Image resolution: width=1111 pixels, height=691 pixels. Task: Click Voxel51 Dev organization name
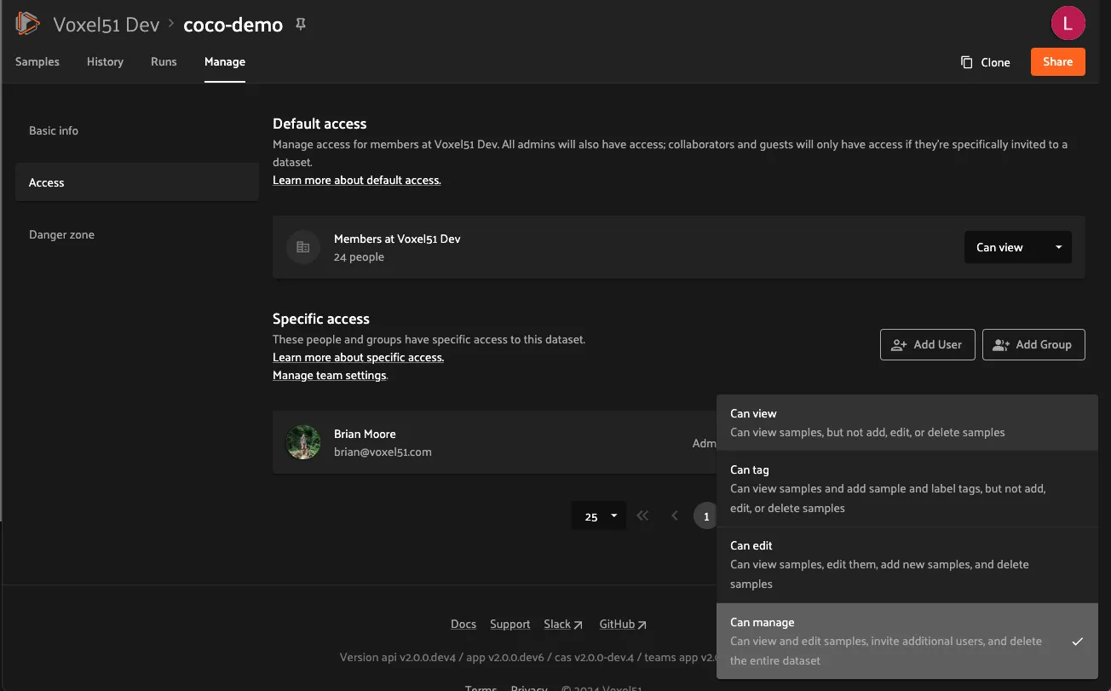(x=106, y=25)
